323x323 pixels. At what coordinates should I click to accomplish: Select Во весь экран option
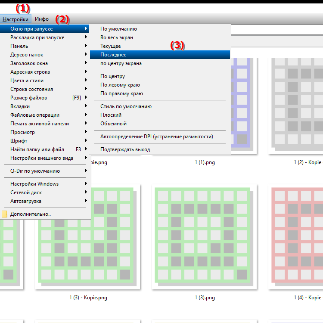coord(160,37)
